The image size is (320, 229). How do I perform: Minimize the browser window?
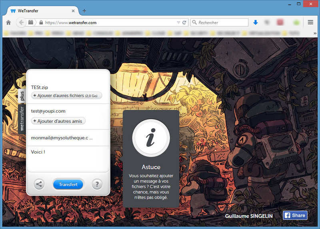point(289,4)
